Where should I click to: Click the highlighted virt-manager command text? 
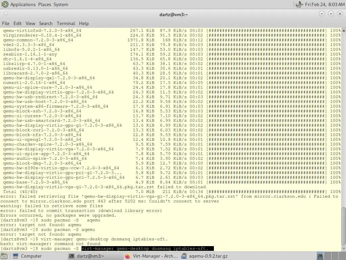147,248
